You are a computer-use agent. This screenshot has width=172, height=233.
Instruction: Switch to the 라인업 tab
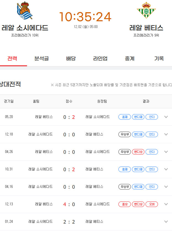pyautogui.click(x=100, y=58)
